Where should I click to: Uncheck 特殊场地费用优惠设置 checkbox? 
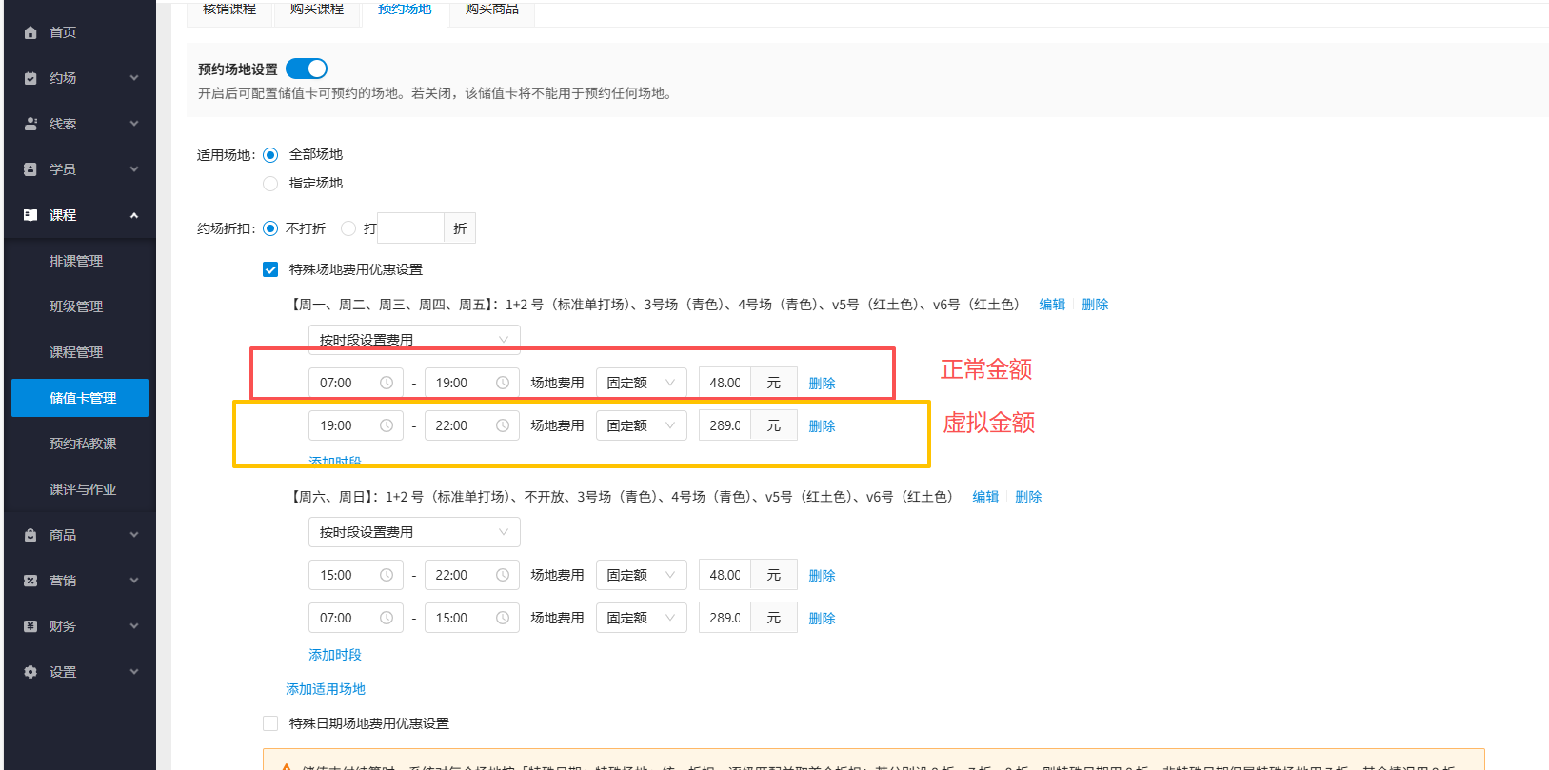[270, 269]
